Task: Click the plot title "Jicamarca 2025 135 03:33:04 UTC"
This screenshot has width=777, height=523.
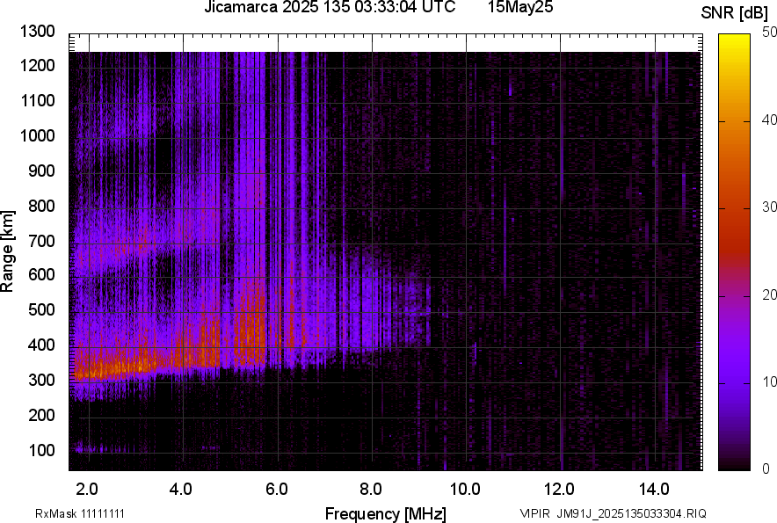Action: [330, 8]
